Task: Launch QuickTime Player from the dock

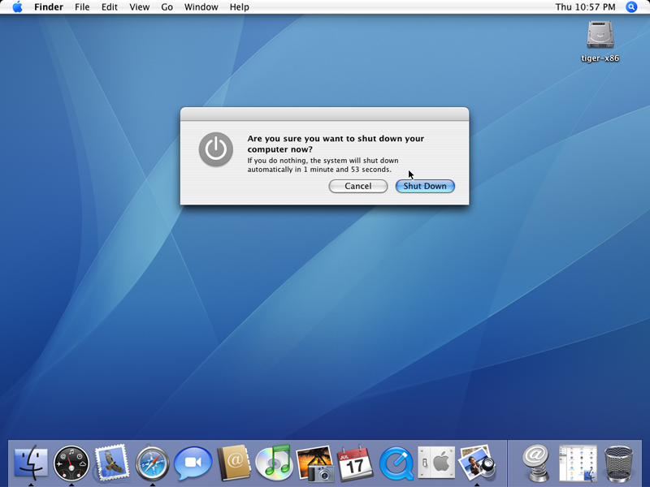Action: pos(396,463)
